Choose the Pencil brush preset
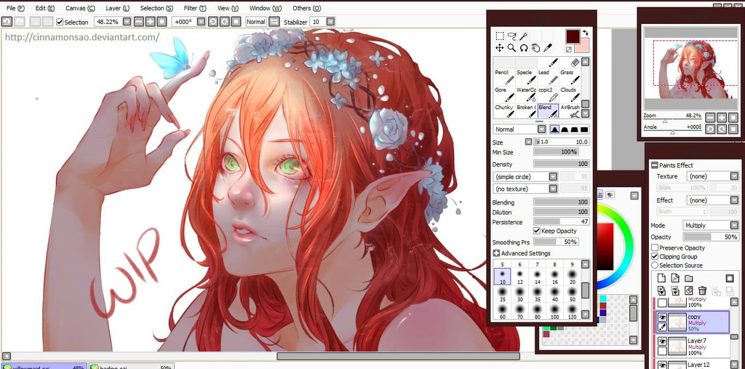Screen dimensions: 745x369 pos(503,76)
